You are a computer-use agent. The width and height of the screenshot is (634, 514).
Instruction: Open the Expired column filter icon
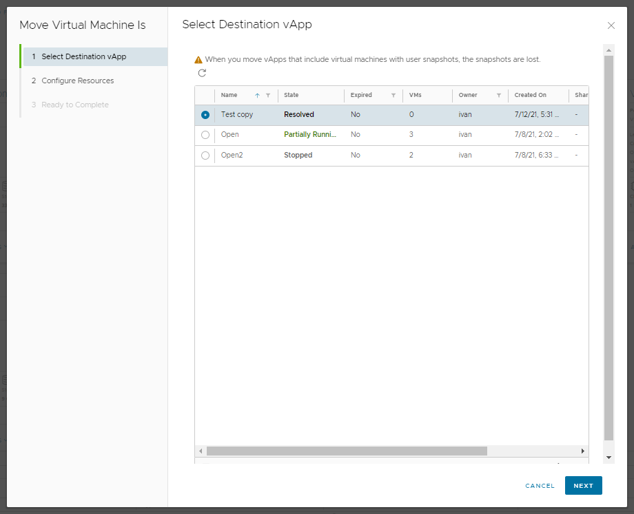[393, 96]
